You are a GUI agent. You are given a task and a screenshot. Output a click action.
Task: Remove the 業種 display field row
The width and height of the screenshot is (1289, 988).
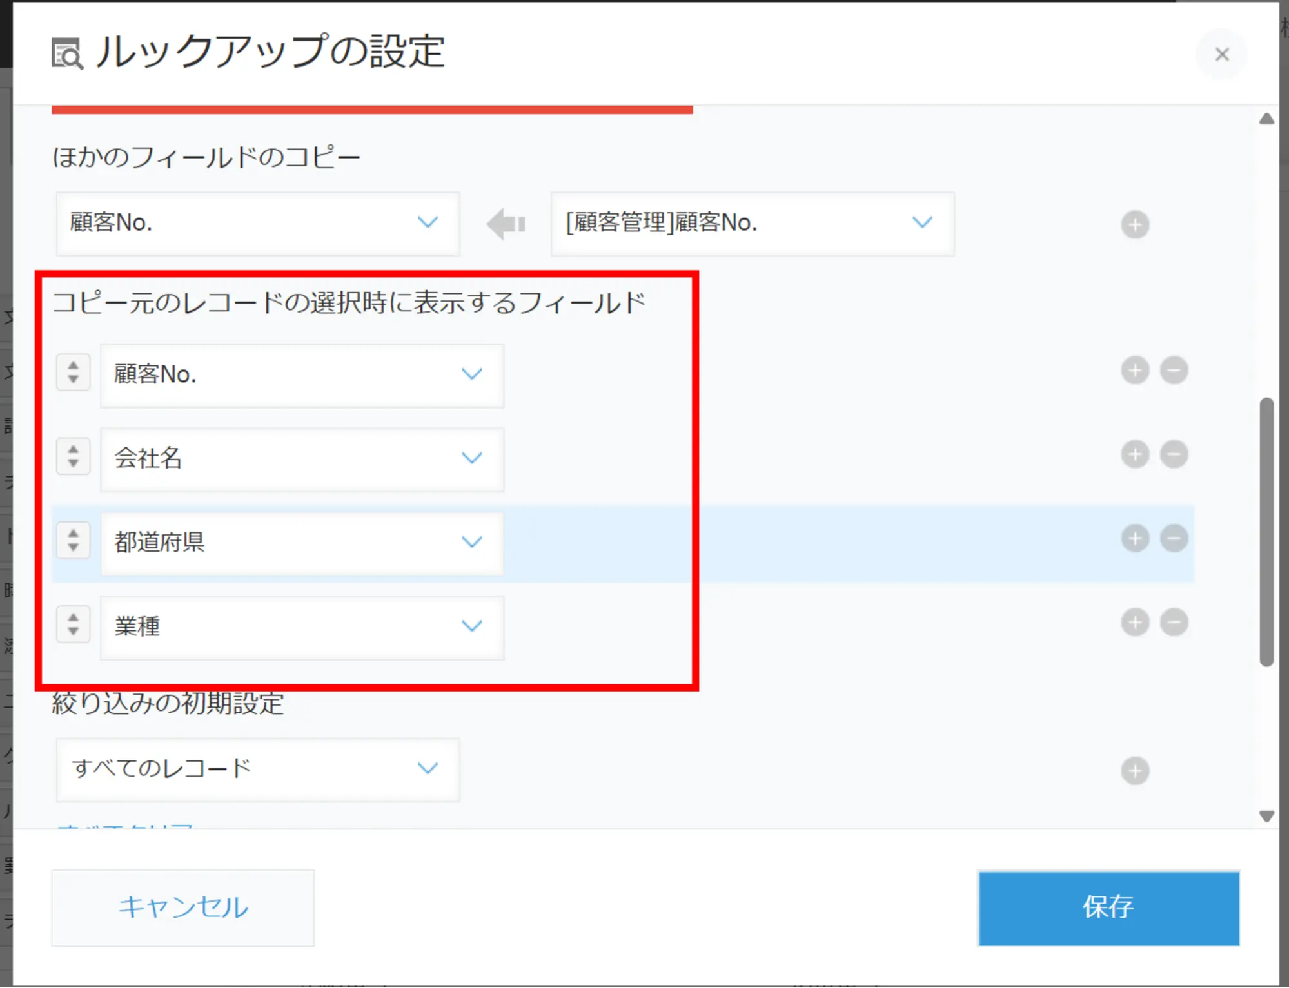tap(1174, 623)
